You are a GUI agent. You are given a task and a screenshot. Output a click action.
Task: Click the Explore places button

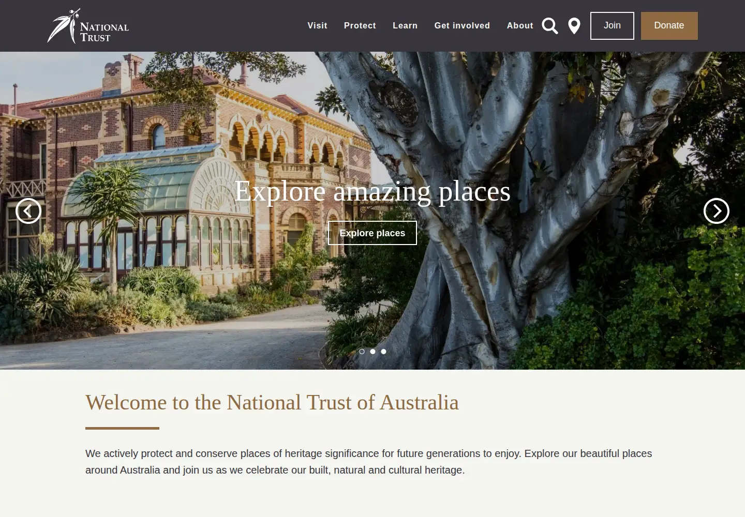click(x=373, y=233)
